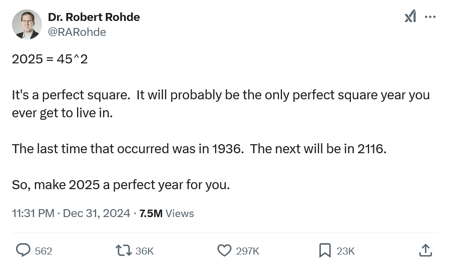Click the reply speech bubble icon
This screenshot has width=449, height=268.
coord(23,250)
